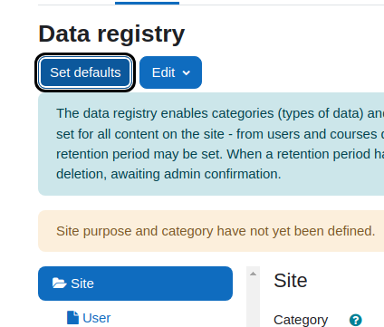Expand the chevron arrow beside Edit

187,72
